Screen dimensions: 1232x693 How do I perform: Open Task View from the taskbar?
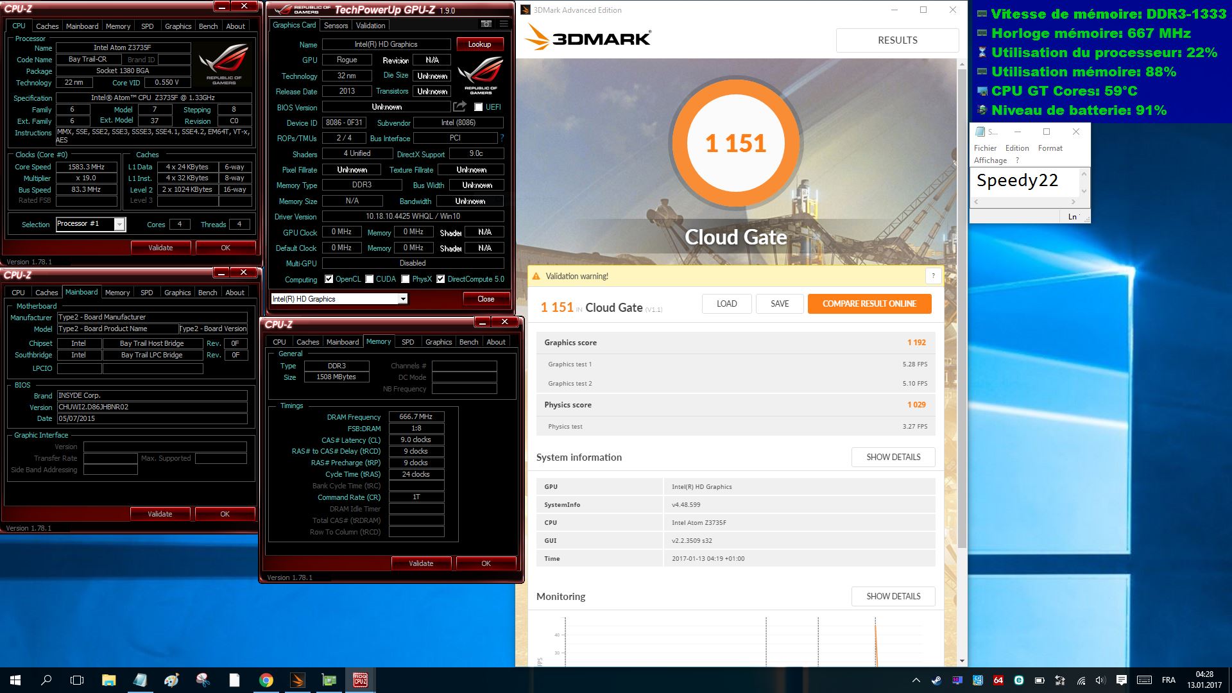click(x=77, y=680)
